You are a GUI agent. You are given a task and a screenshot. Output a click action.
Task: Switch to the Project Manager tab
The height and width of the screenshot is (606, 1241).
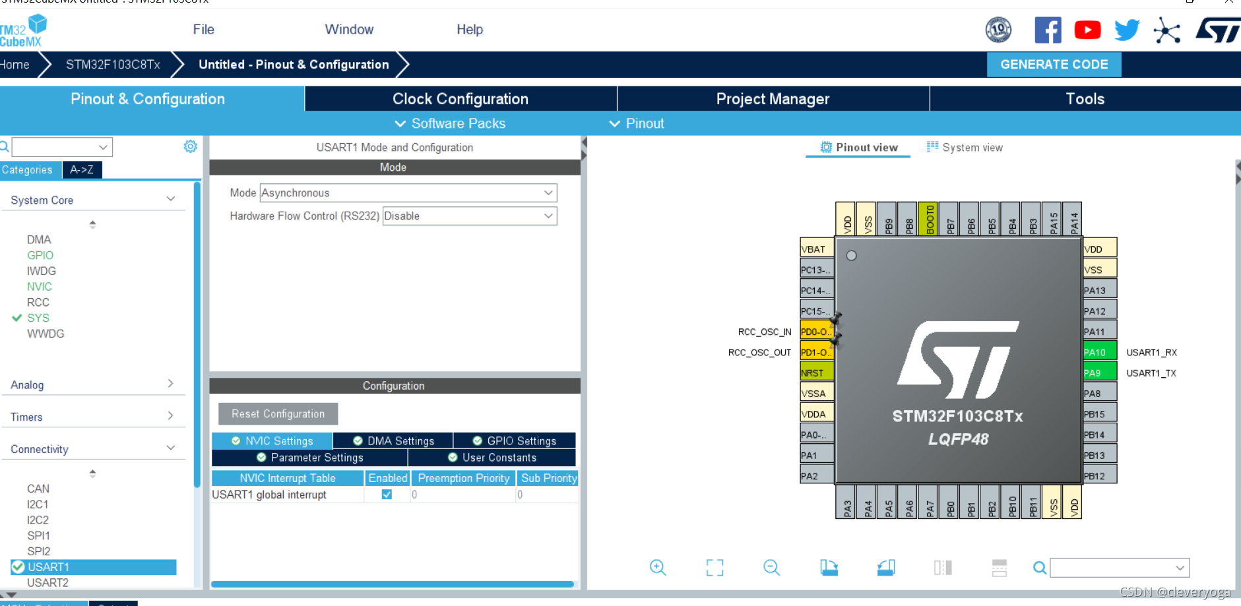[x=773, y=98]
